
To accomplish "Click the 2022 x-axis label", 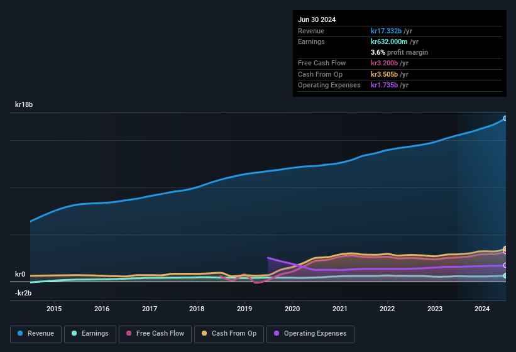I will click(387, 309).
